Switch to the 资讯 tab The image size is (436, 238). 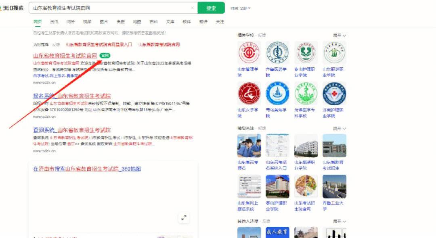pyautogui.click(x=54, y=22)
